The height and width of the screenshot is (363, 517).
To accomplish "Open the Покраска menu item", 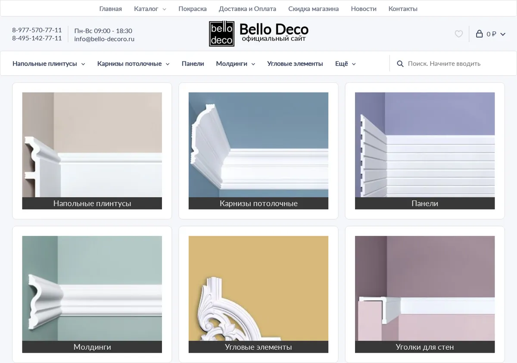I will [193, 9].
